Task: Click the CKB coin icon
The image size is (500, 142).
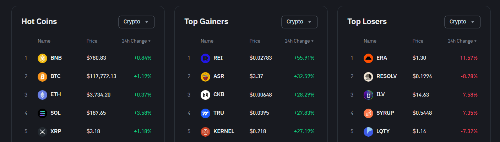Action: (205, 95)
